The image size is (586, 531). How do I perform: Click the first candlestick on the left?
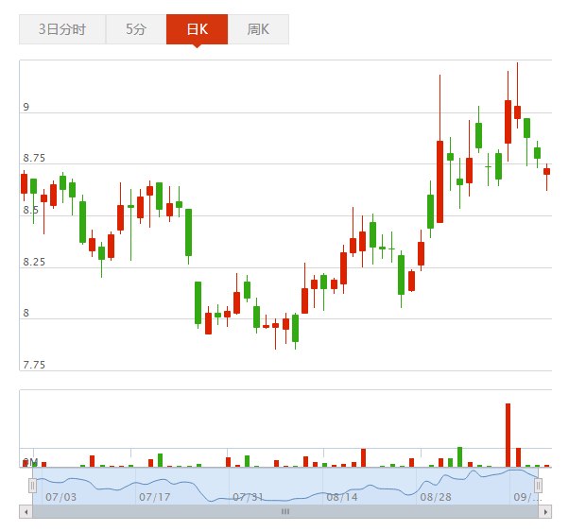pos(24,183)
